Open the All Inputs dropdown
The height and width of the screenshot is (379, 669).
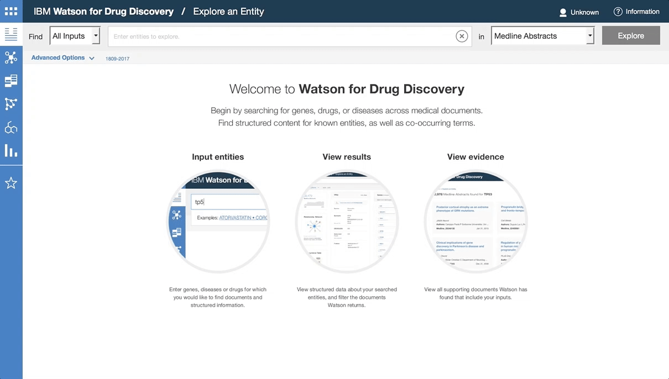pos(75,36)
